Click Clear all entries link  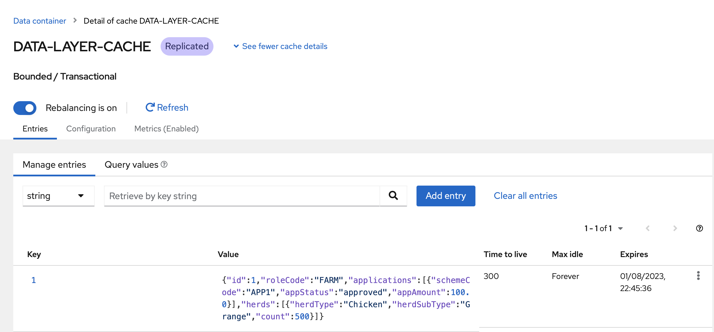[525, 196]
